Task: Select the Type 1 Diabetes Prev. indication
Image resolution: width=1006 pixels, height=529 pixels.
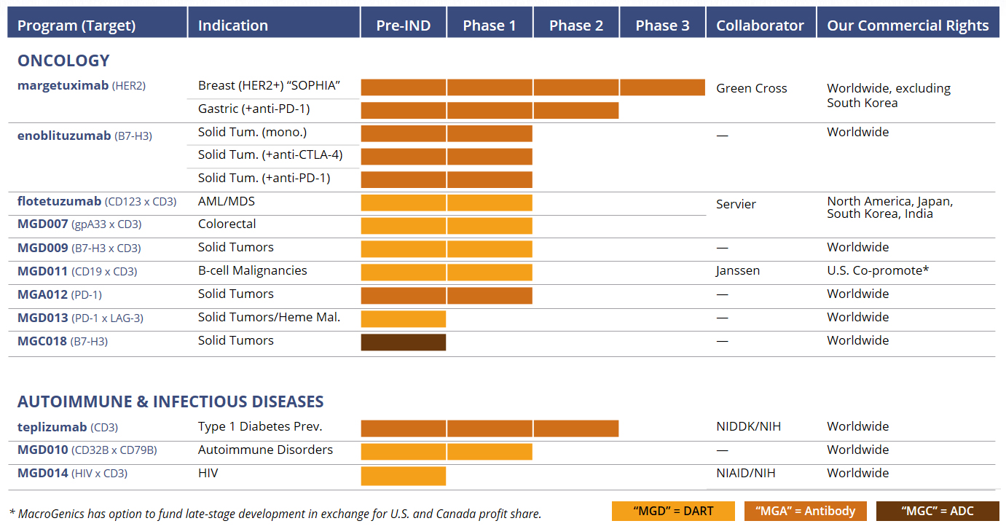Action: point(259,426)
